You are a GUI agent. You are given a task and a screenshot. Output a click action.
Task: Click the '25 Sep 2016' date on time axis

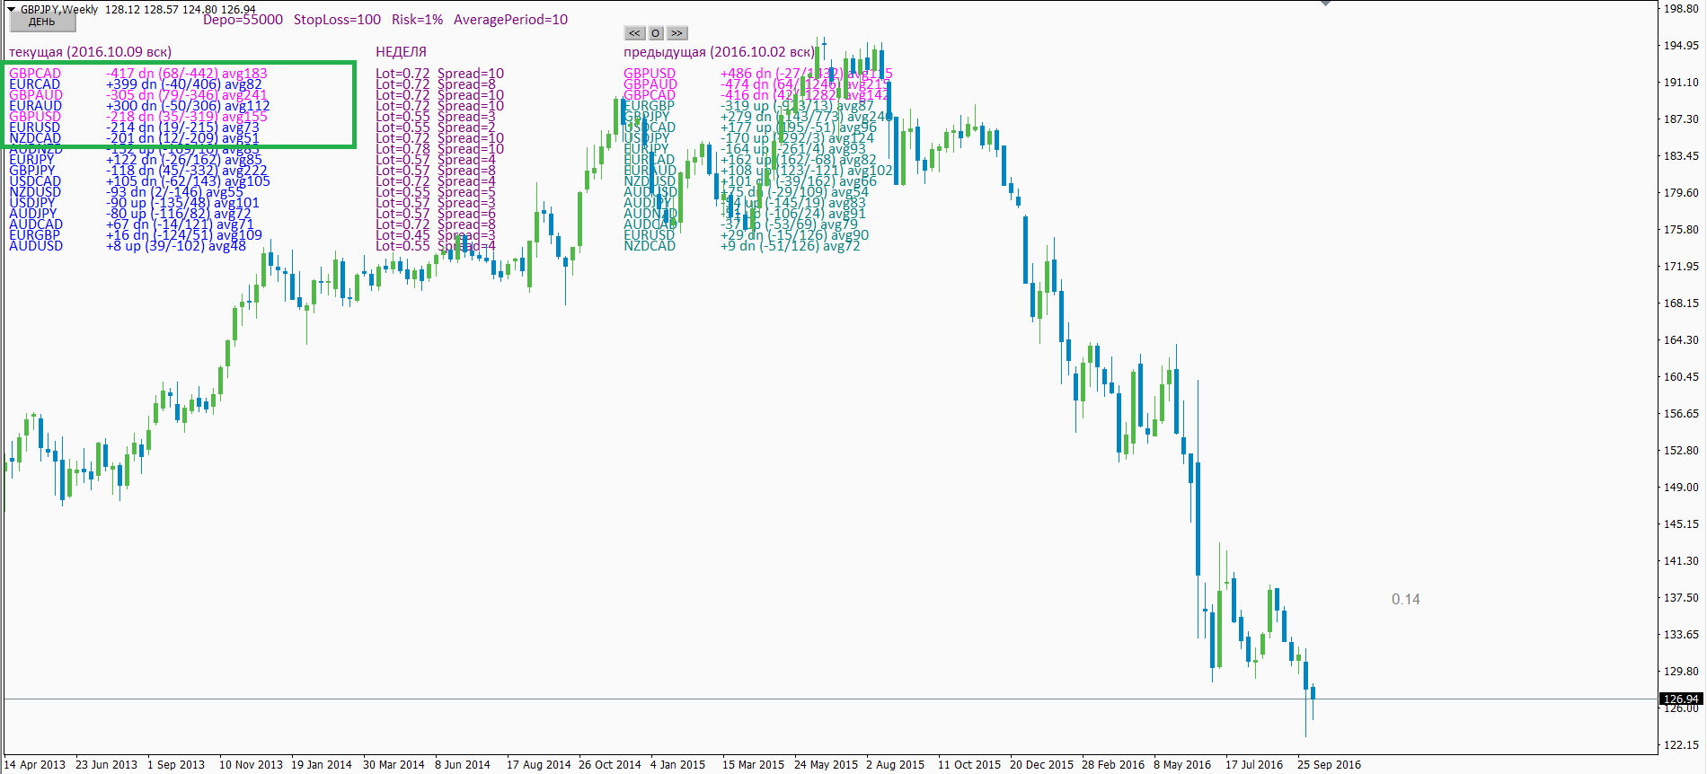coord(1329,765)
